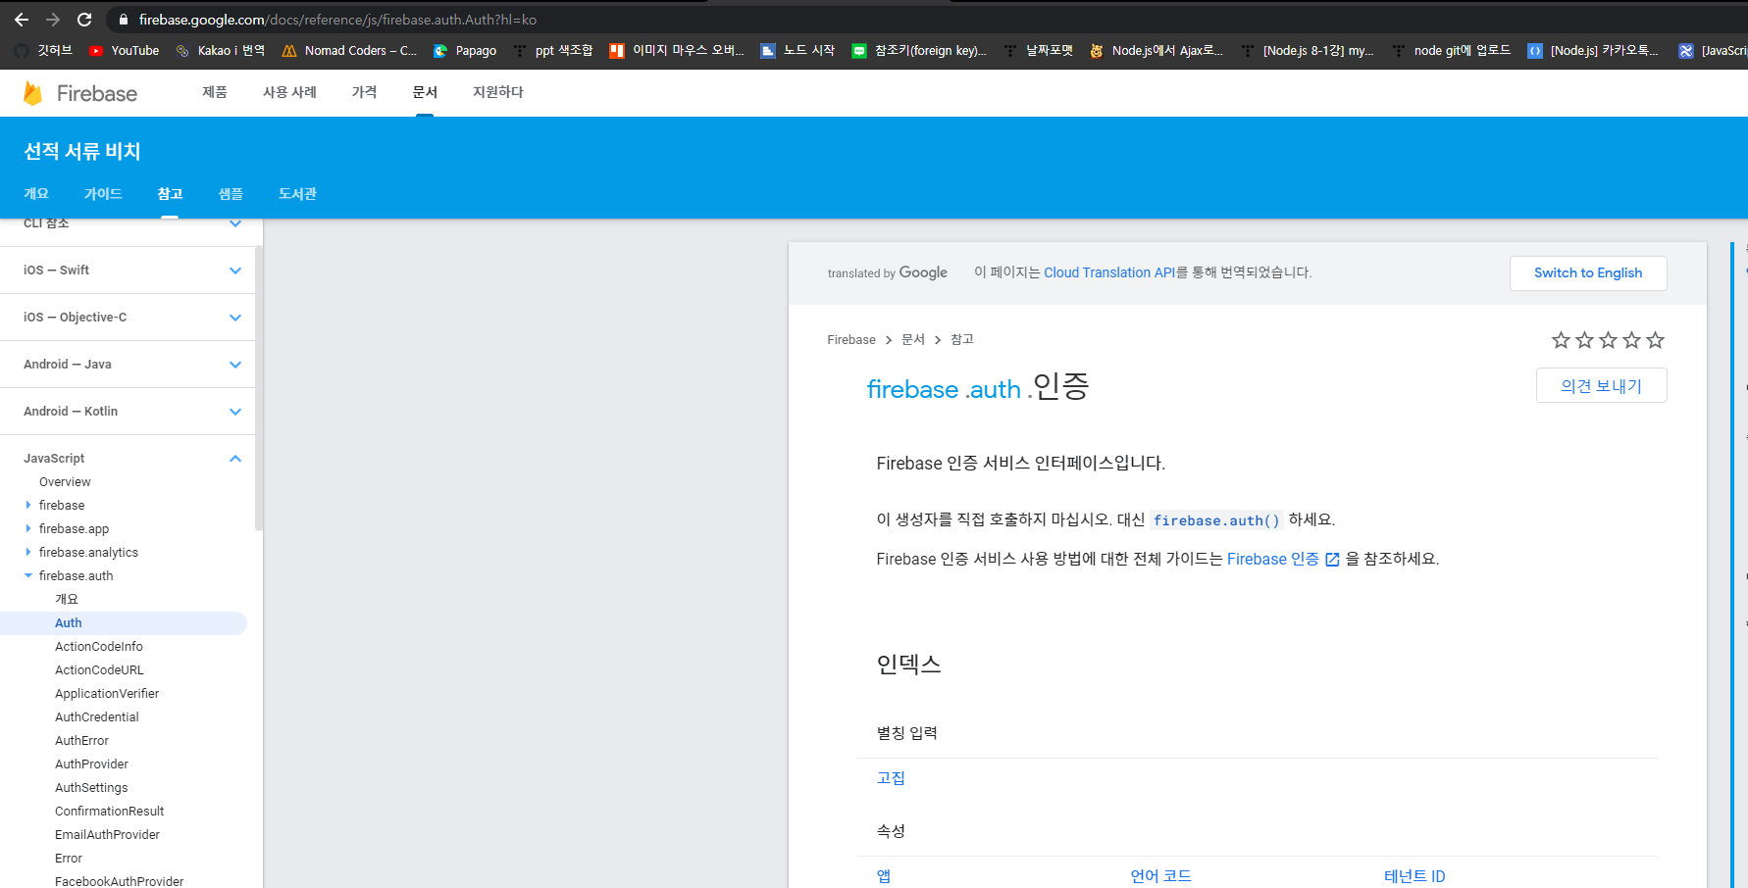The height and width of the screenshot is (888, 1748).
Task: Open the Firebase logo home link
Action: coord(80,93)
